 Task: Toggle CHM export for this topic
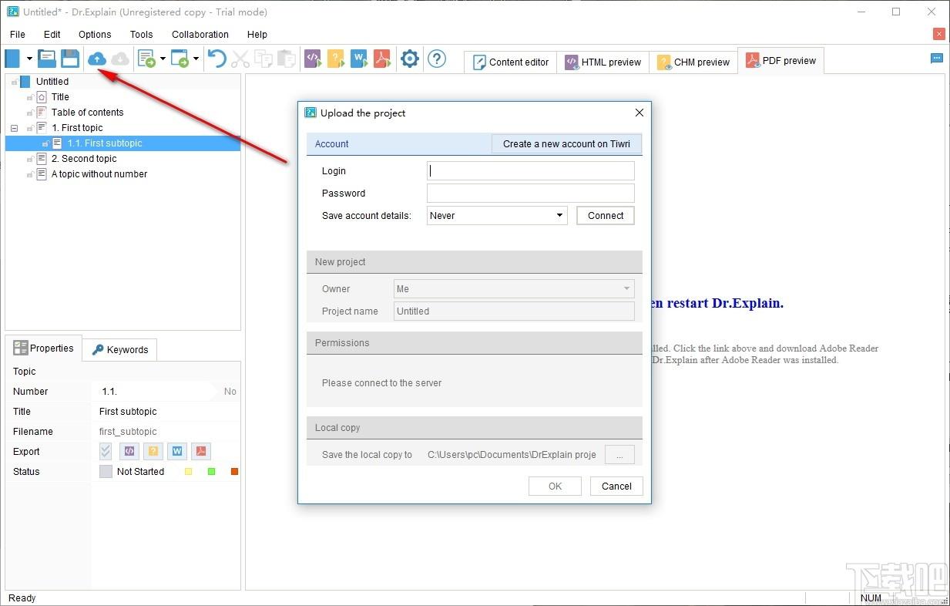[x=153, y=451]
